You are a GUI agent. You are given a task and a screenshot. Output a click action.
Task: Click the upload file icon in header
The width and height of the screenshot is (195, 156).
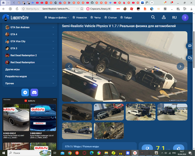click(x=164, y=17)
